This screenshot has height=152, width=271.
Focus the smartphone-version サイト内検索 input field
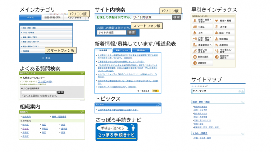(111, 32)
